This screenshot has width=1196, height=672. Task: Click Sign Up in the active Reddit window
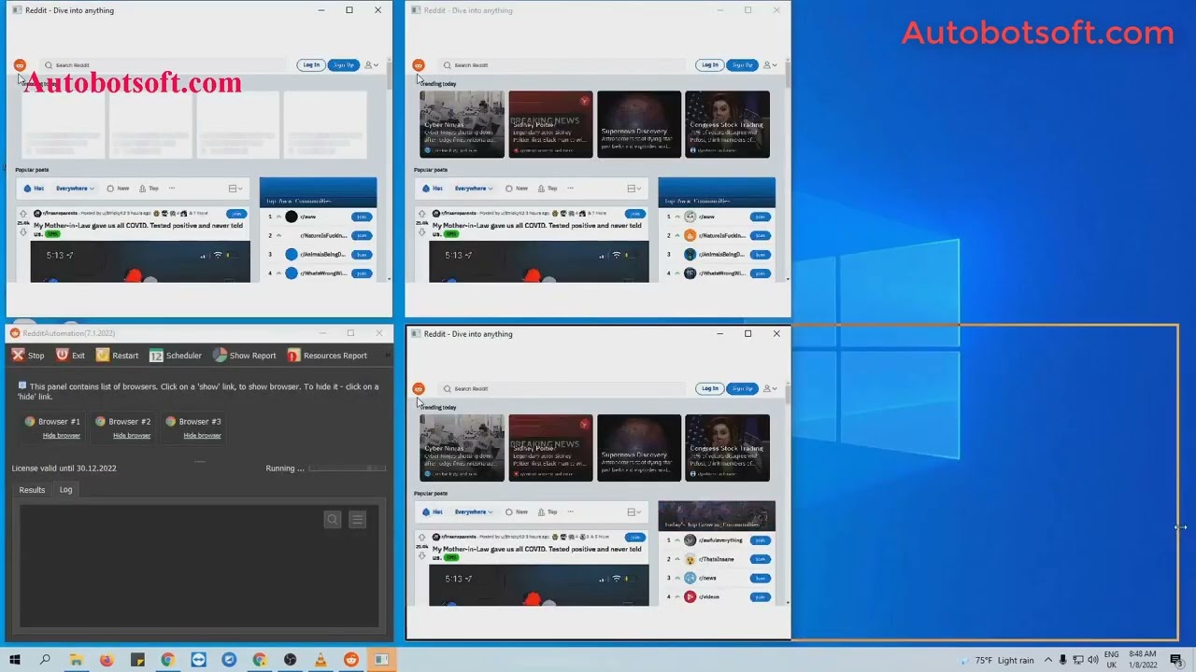743,389
